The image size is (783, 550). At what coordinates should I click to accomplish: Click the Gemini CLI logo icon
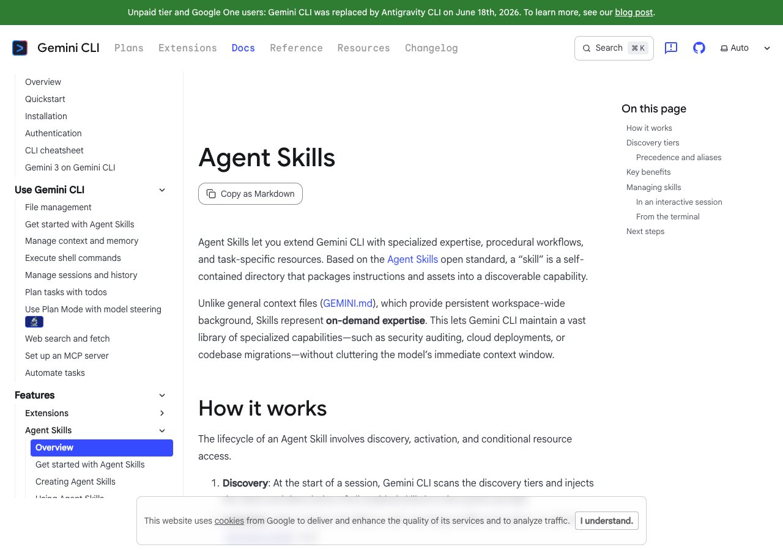(20, 48)
